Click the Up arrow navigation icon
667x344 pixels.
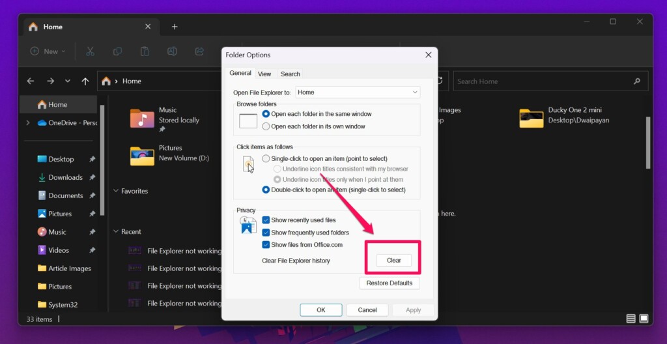(x=85, y=81)
